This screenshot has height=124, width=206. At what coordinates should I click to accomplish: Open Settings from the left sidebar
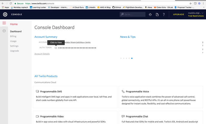tap(14, 46)
